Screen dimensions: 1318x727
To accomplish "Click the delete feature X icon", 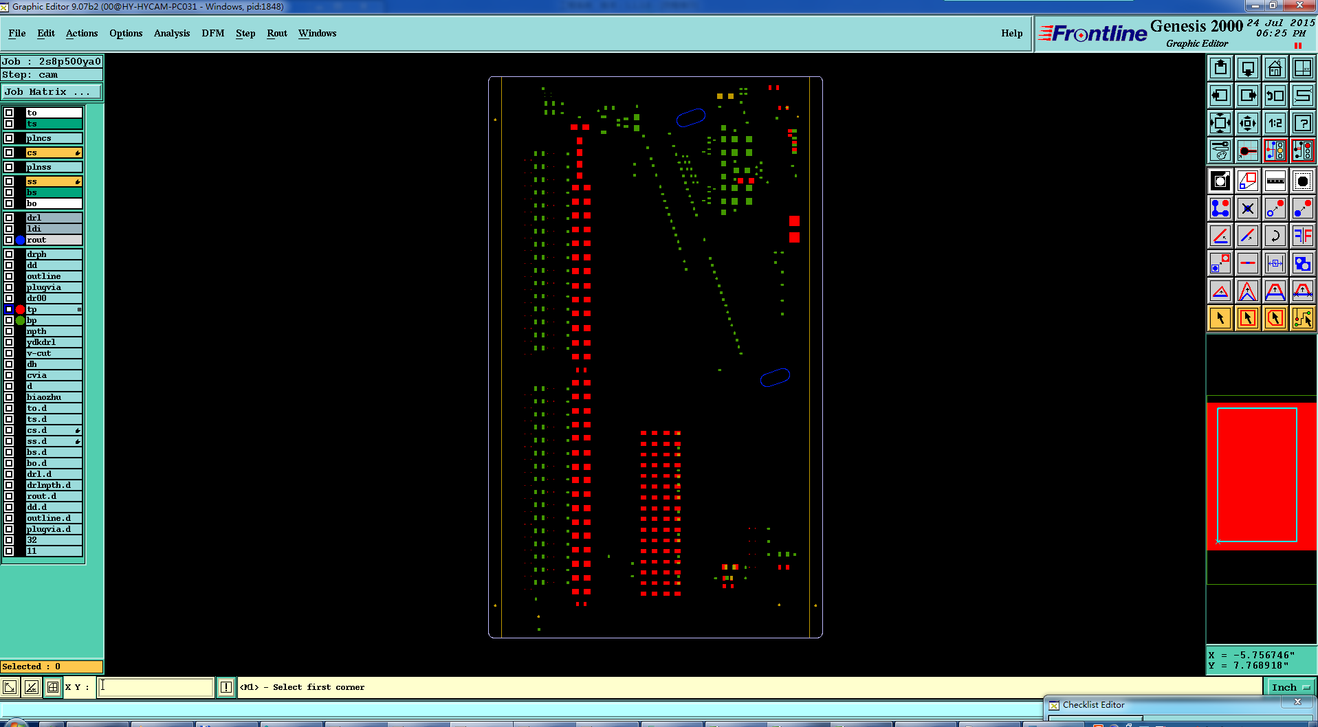I will pos(1248,208).
